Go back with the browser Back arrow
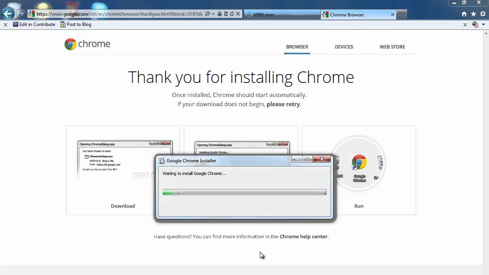489x275 pixels. pyautogui.click(x=7, y=14)
